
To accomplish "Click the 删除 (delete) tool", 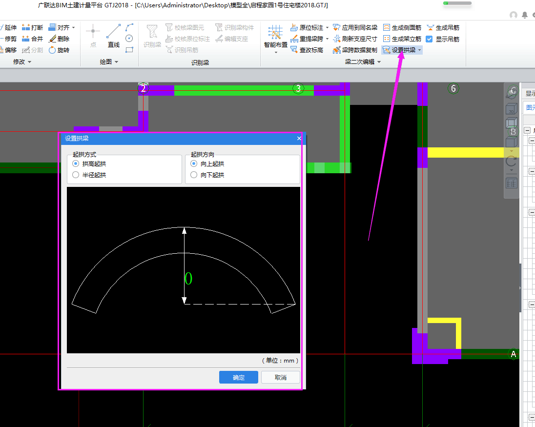I will [x=59, y=39].
